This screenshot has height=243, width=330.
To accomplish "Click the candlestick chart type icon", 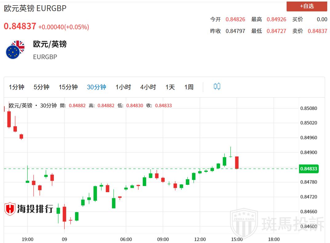I will coord(217,87).
